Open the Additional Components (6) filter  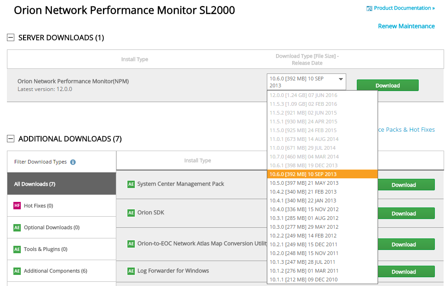coord(55,271)
